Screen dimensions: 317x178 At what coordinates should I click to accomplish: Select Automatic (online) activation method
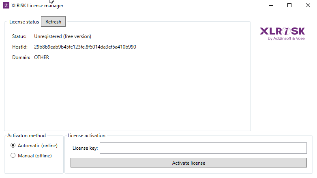click(13, 146)
